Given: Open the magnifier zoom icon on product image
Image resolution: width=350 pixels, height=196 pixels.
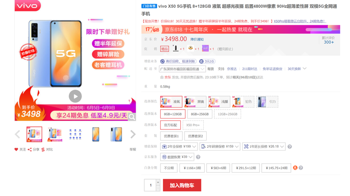Looking at the screenshot, I should [132, 117].
